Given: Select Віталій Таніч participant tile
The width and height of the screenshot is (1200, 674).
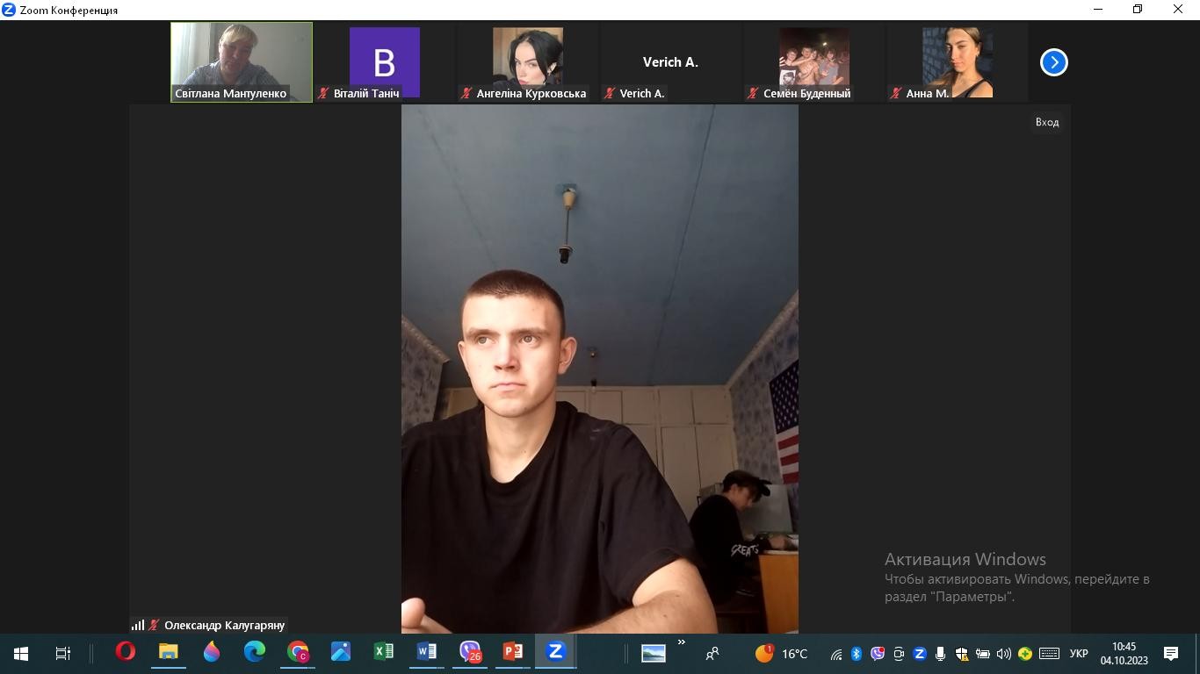Looking at the screenshot, I should click(384, 62).
